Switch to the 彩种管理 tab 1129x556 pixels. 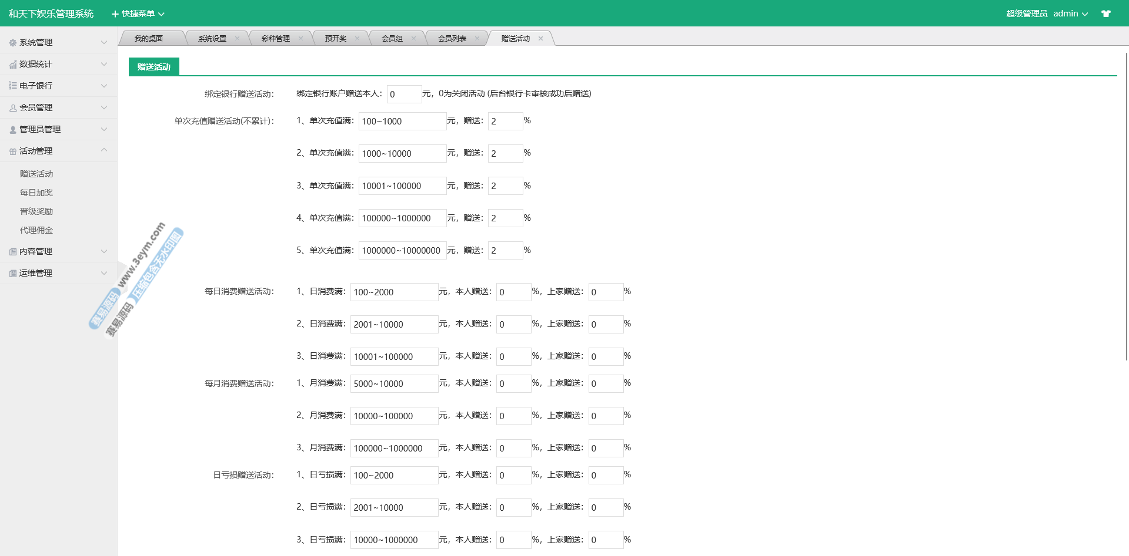275,39
